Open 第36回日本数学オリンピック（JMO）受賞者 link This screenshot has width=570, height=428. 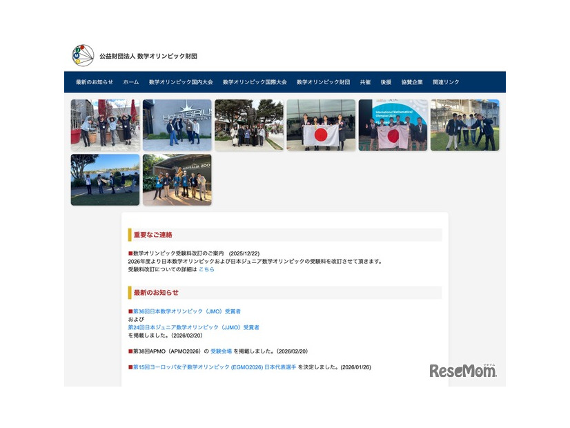[186, 311]
